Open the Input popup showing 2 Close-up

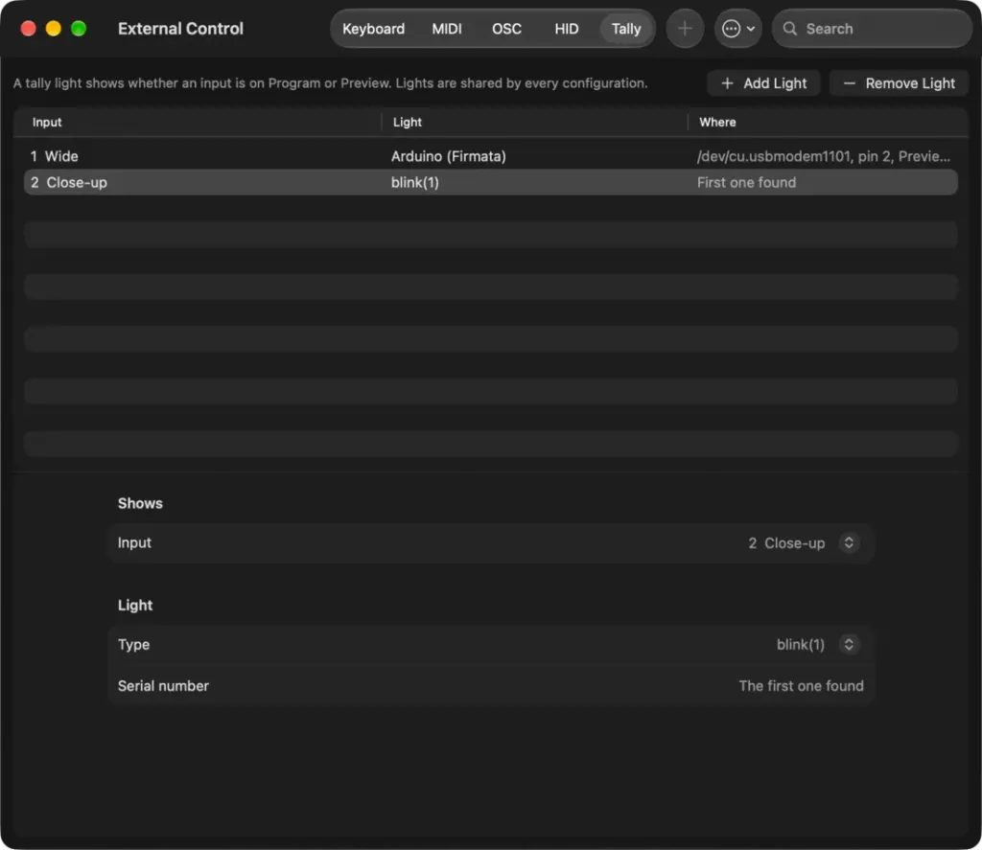coord(803,542)
